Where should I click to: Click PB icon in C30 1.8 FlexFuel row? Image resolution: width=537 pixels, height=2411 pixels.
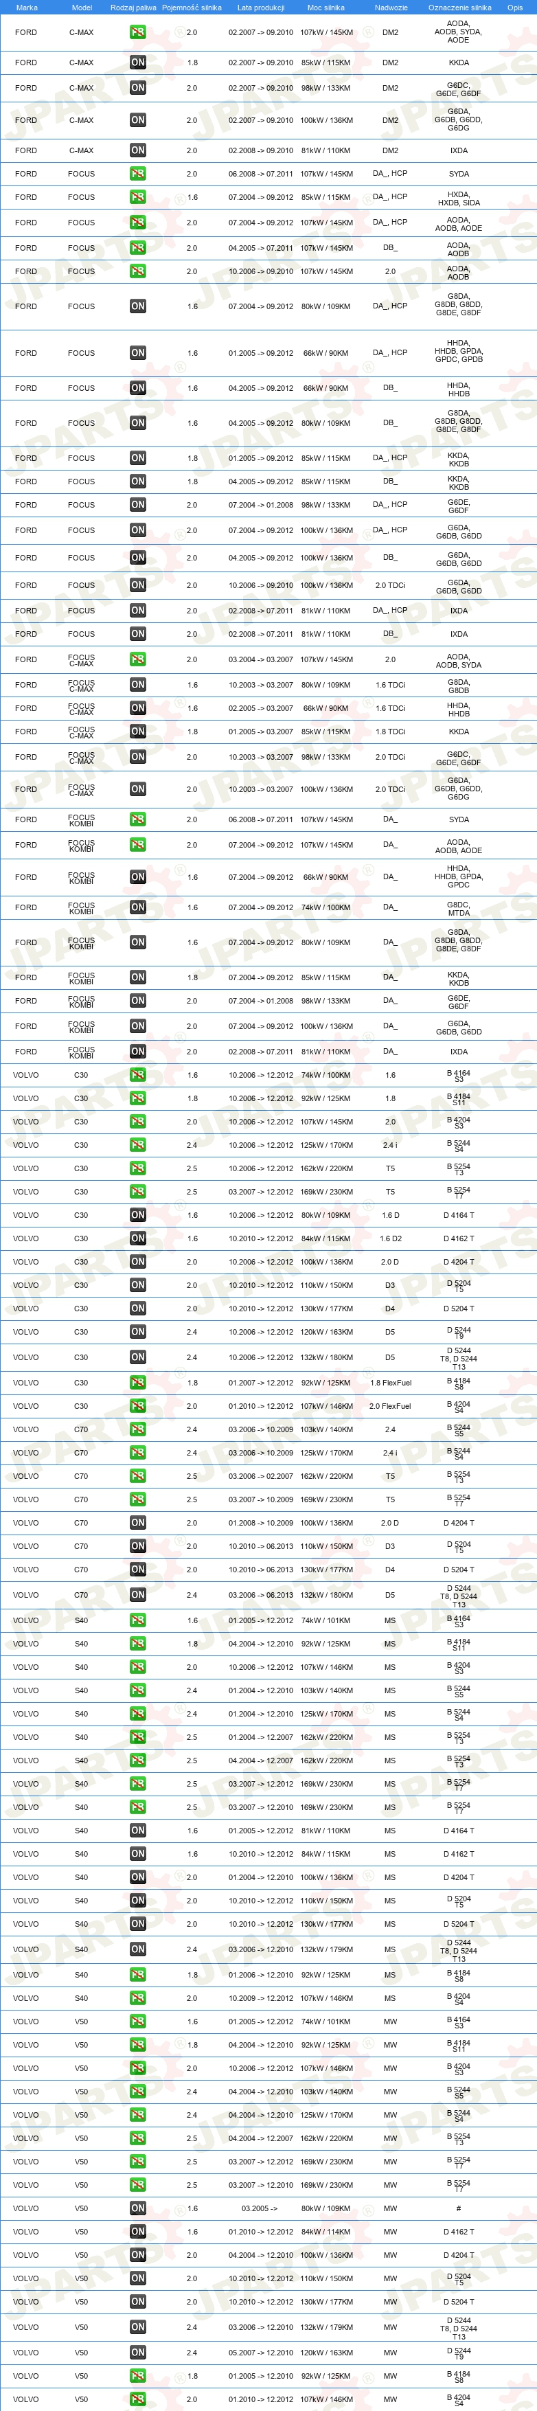(x=137, y=1383)
